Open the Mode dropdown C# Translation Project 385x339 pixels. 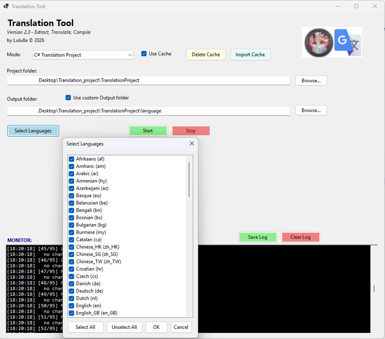(83, 55)
